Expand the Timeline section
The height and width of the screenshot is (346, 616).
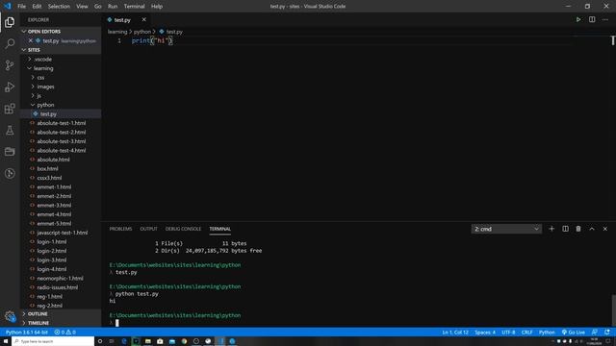coord(61,323)
